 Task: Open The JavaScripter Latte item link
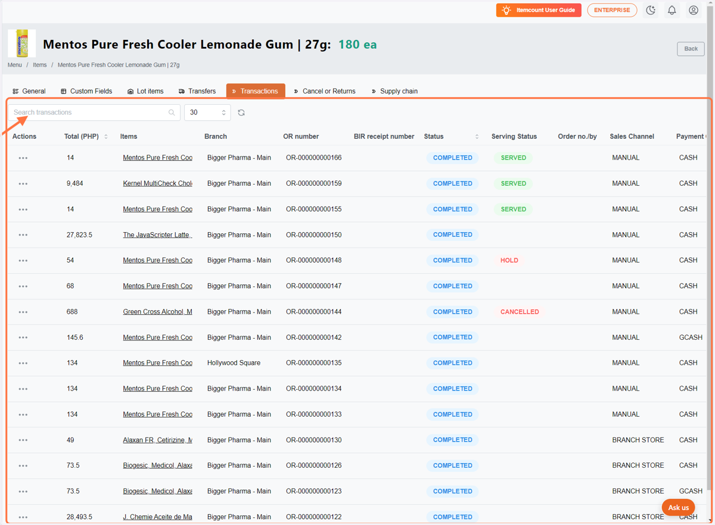pyautogui.click(x=158, y=235)
